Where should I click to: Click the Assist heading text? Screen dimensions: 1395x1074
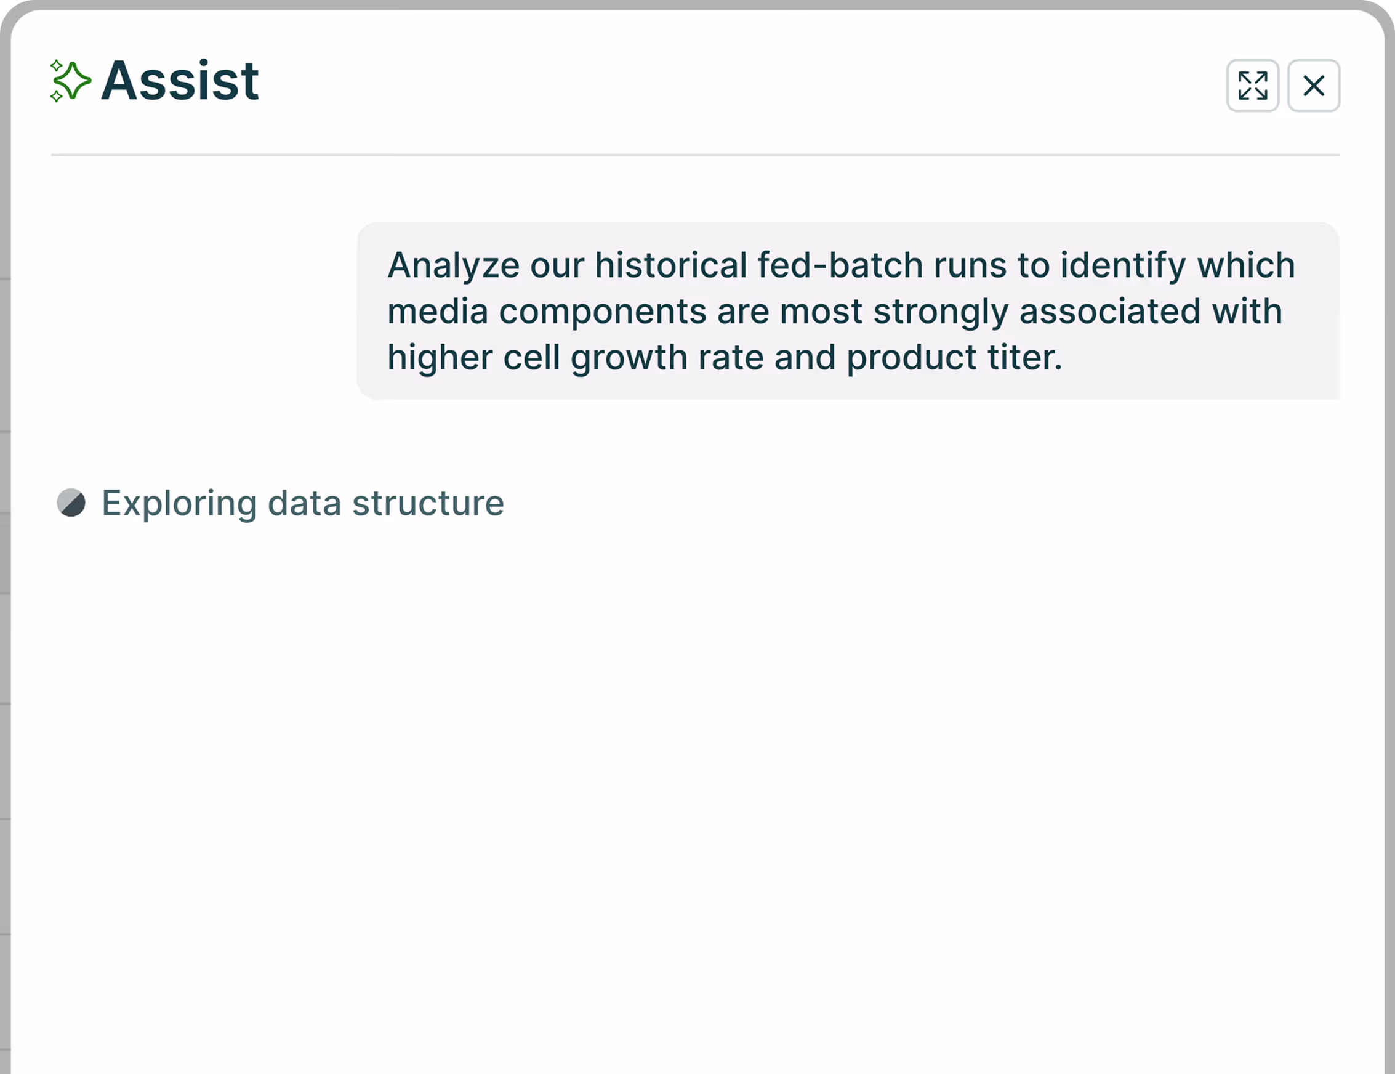pos(180,81)
